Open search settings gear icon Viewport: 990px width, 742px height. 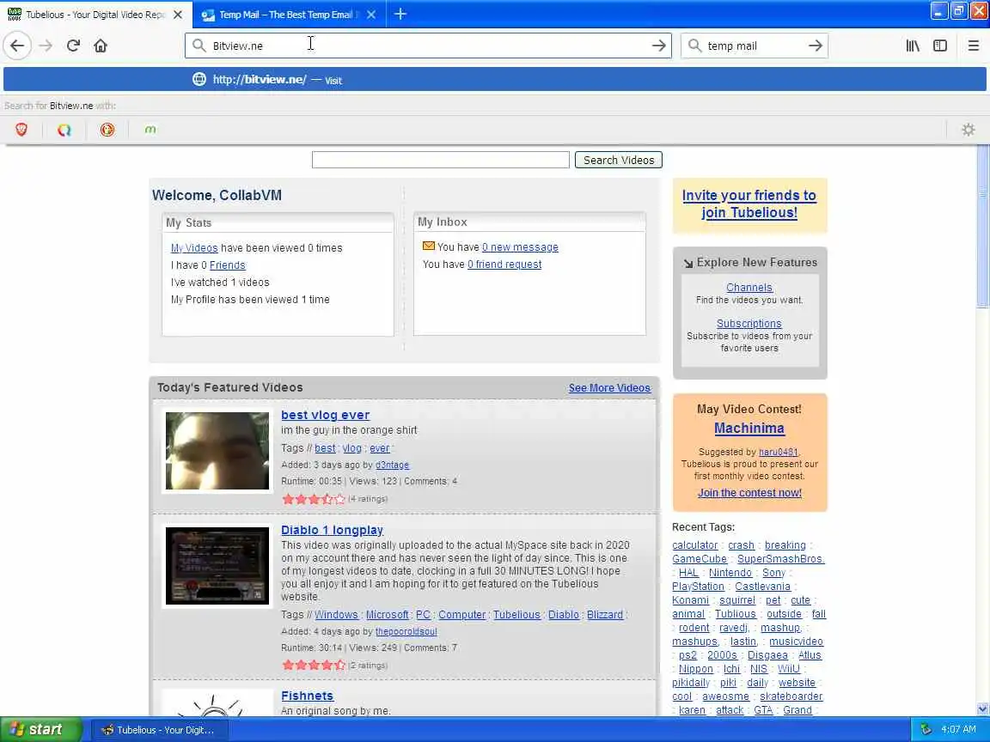tap(968, 130)
